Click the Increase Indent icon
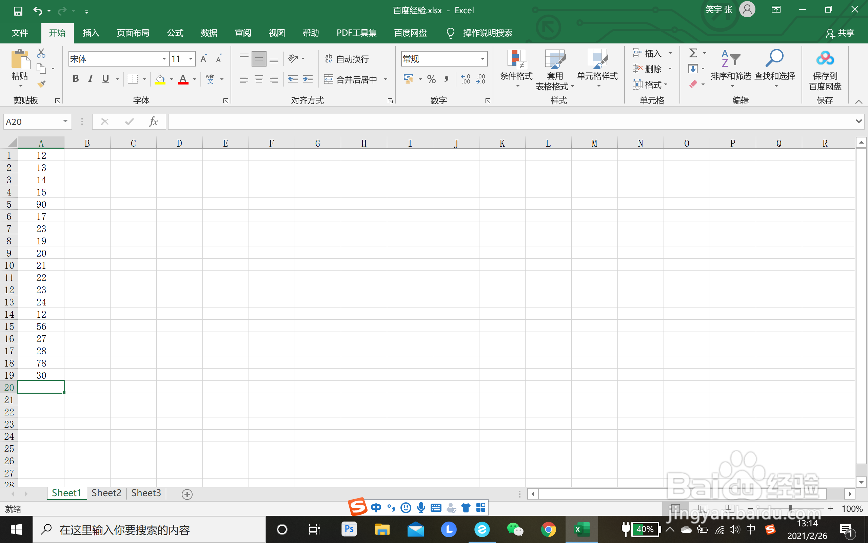This screenshot has width=868, height=543. click(x=308, y=79)
